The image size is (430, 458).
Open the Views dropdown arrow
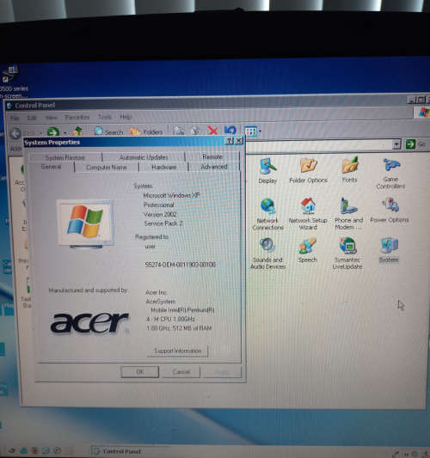point(260,131)
